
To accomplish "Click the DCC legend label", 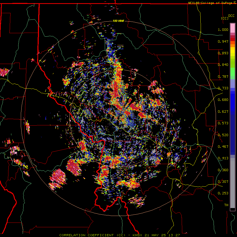I will point(231,16).
